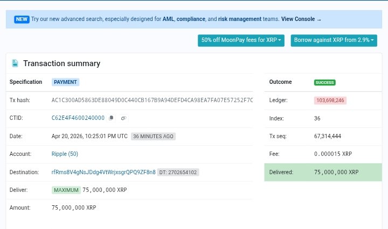Click the NEW badge in banner
This screenshot has height=229, width=388.
pos(22,19)
